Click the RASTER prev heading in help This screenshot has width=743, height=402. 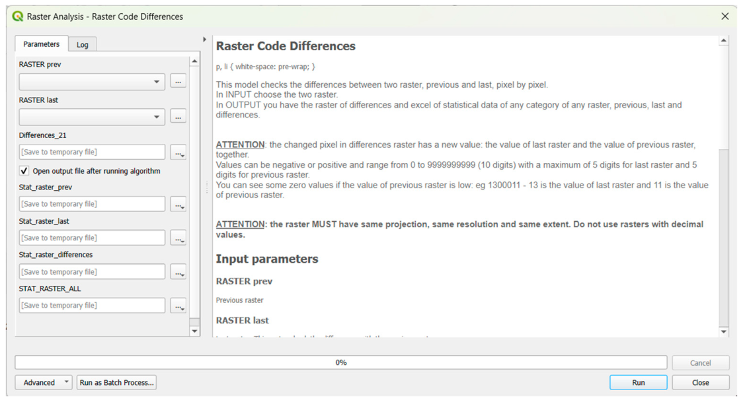click(244, 281)
